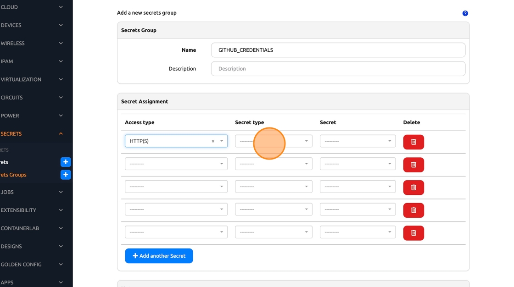Open the Secrets Groups sidebar link
Viewport: 514px width, 287px height.
click(14, 175)
